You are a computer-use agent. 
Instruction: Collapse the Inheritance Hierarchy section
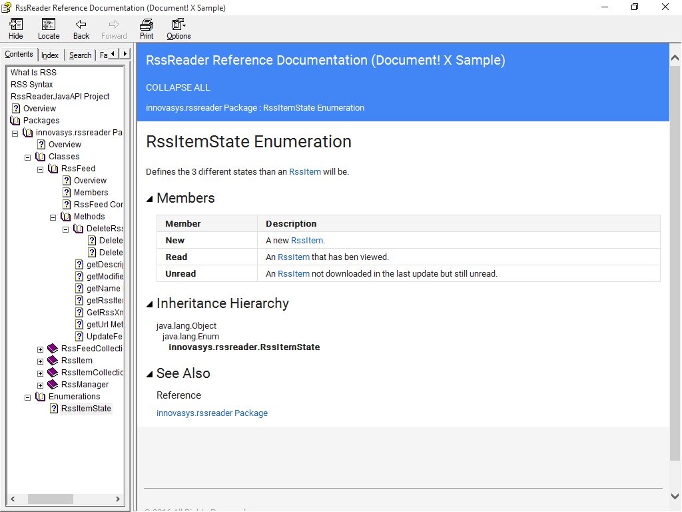pos(150,304)
